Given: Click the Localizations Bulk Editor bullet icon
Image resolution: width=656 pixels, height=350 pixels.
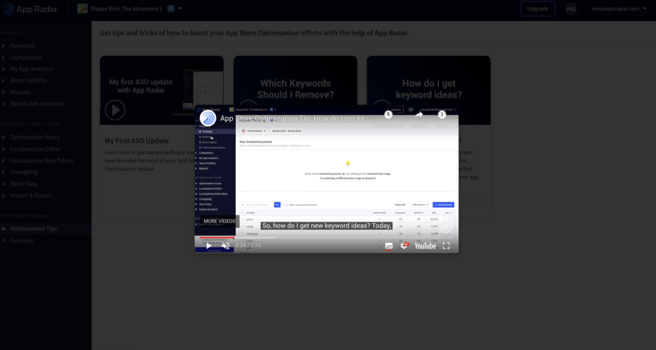Looking at the screenshot, I should pyautogui.click(x=3, y=161).
